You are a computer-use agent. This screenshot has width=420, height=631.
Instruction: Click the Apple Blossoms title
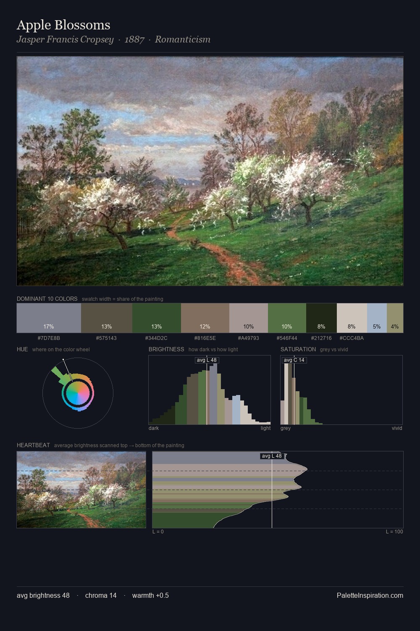(x=63, y=25)
